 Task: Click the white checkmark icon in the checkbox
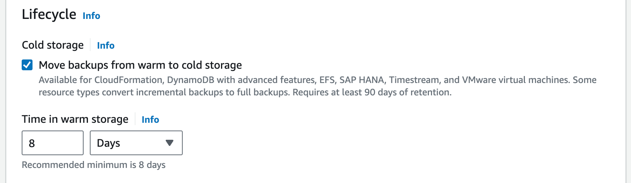[x=27, y=65]
